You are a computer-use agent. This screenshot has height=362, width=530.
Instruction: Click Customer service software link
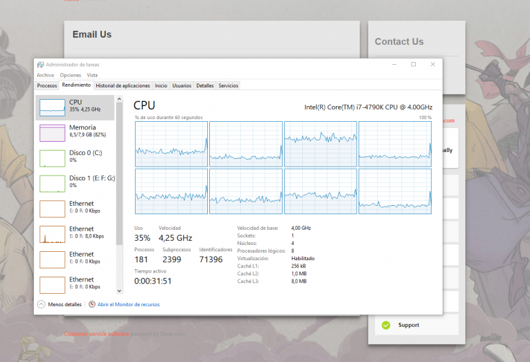[96, 334]
